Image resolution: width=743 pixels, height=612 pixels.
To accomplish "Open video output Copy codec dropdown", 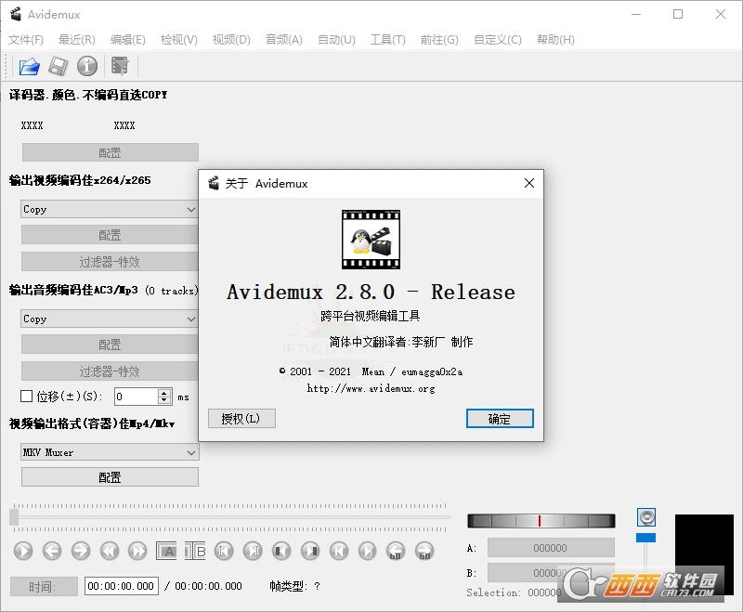I will click(110, 209).
